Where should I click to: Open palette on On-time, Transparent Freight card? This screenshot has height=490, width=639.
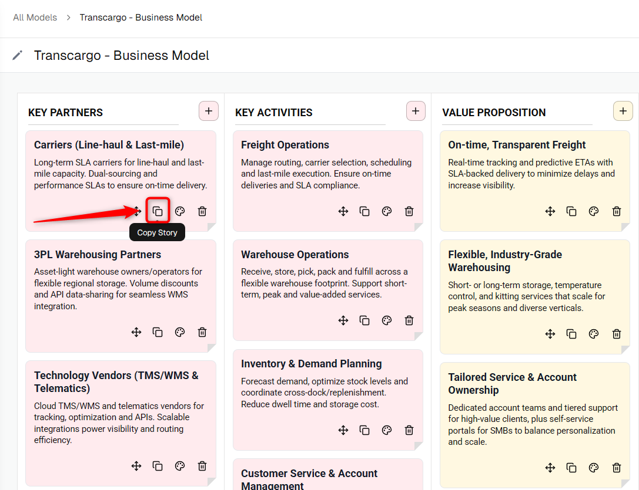[594, 211]
